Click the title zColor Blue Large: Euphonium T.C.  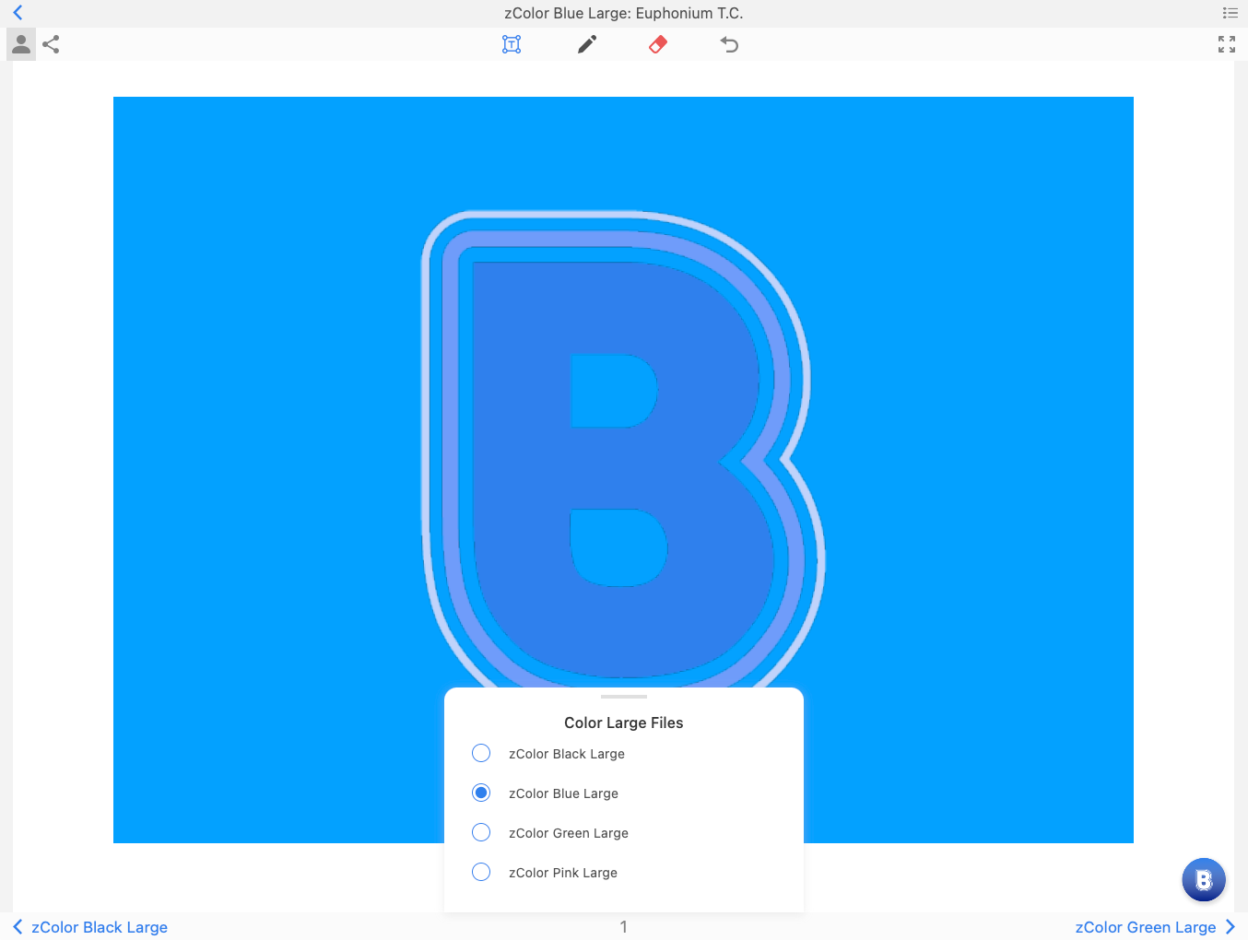coord(624,13)
